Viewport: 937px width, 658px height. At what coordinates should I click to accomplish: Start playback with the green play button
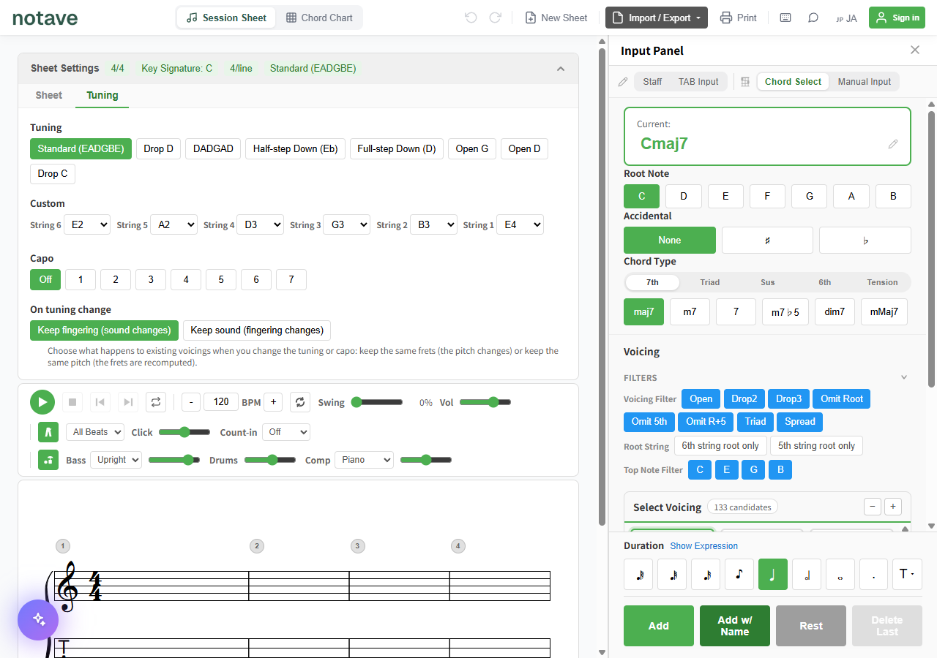pos(42,402)
